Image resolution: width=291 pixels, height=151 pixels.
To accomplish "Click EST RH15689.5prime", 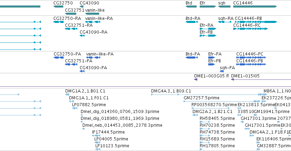I will click(x=205, y=142).
